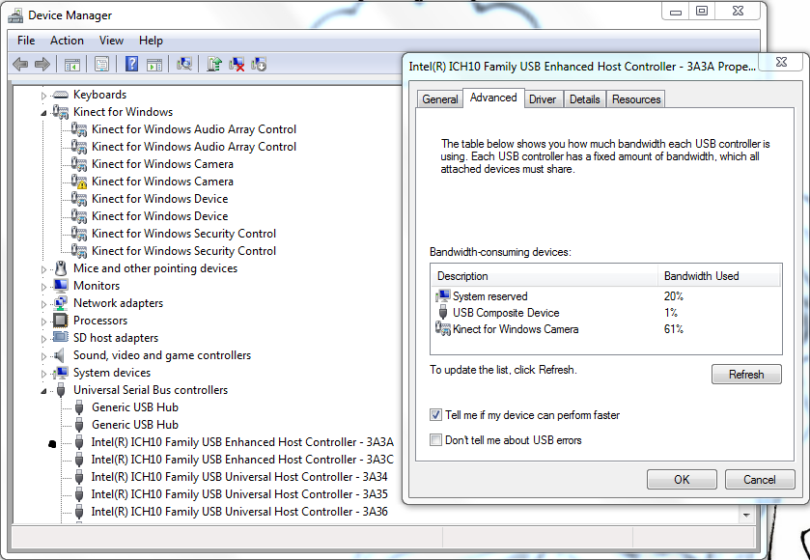Select 'Intel(R) ICH10 Family USB Universal Host Controller - 3A36'
The width and height of the screenshot is (810, 560).
click(239, 512)
